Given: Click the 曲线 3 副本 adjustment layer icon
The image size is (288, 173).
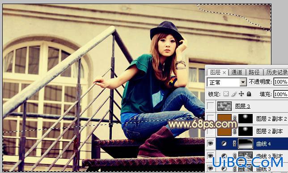Looking at the screenshot, I should [224, 156].
